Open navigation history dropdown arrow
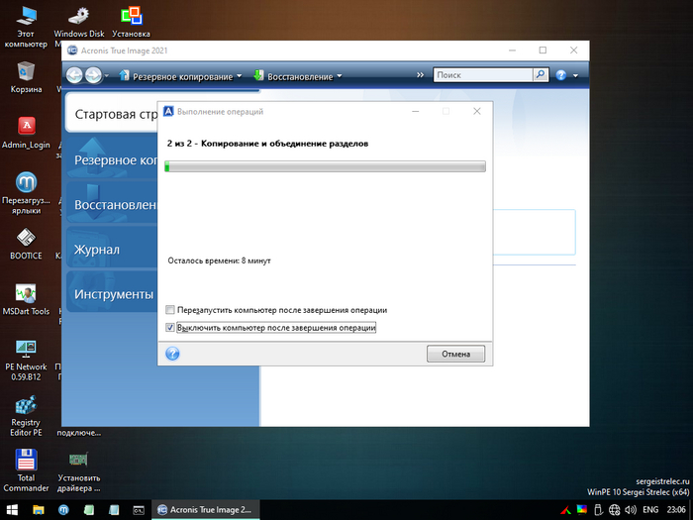 pyautogui.click(x=107, y=76)
